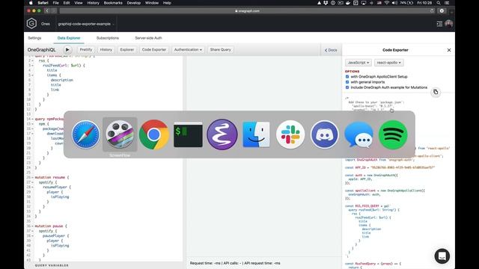Select Slack in the app switcher

(x=290, y=134)
